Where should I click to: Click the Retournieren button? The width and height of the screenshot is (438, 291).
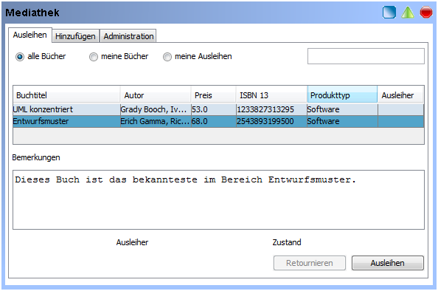click(x=310, y=263)
